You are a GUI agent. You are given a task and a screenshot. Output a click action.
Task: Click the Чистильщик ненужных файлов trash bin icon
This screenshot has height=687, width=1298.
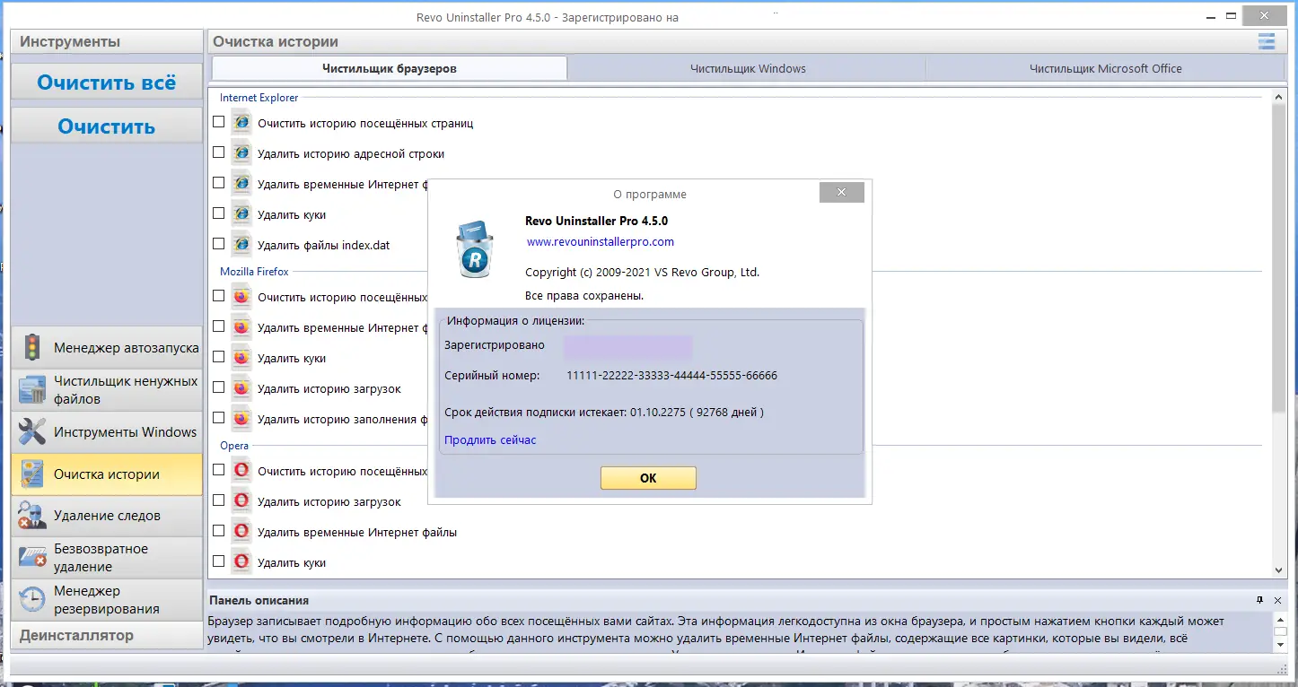(32, 389)
